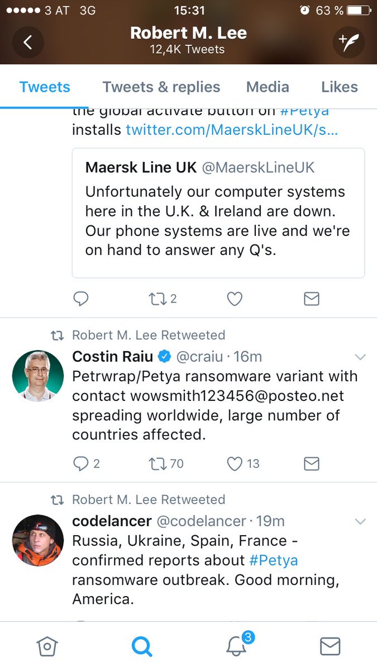The image size is (377, 671).
Task: Tap the compose new tweet icon
Action: click(x=348, y=41)
